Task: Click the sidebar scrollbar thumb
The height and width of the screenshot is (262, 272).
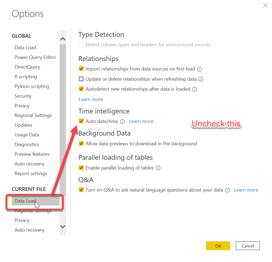Action: pos(63,120)
